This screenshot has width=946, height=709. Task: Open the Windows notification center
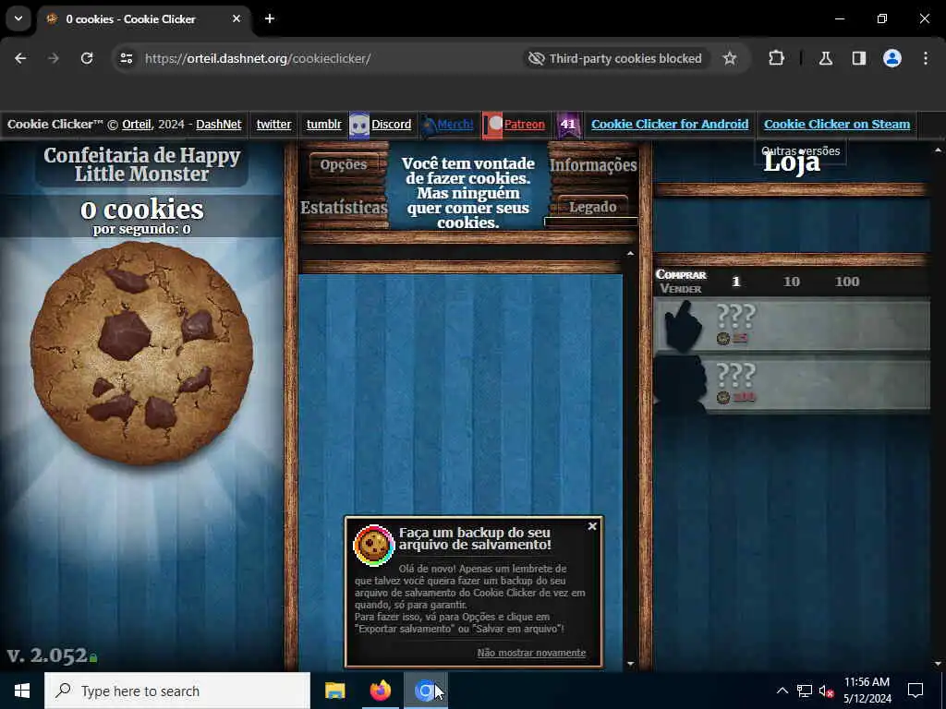[916, 691]
